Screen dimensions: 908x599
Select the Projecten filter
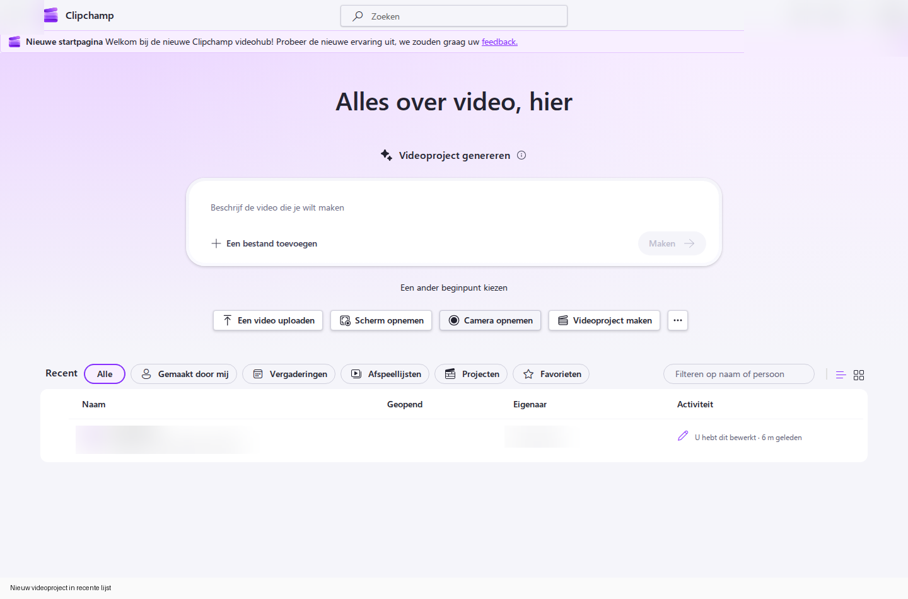pos(471,374)
